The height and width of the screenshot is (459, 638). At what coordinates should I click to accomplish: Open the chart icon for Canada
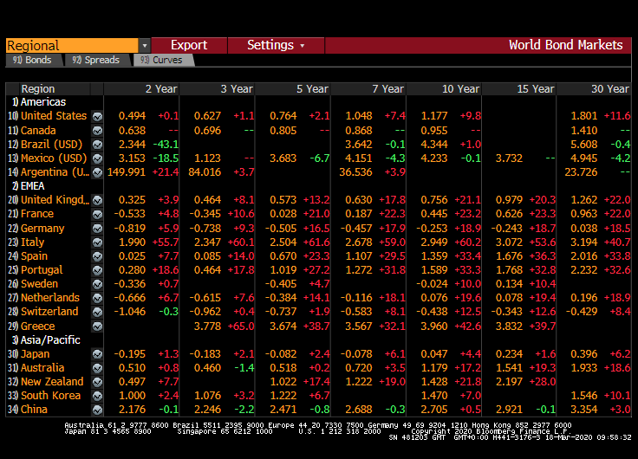(97, 131)
